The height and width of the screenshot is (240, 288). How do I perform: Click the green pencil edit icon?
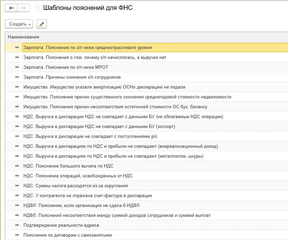(x=41, y=24)
